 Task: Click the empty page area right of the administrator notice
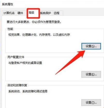click(82, 22)
